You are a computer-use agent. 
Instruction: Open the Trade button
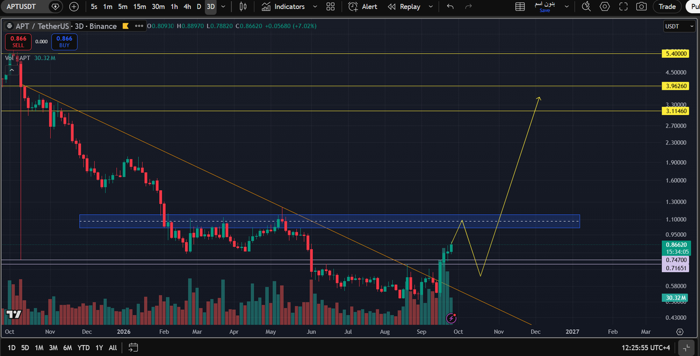pyautogui.click(x=667, y=7)
